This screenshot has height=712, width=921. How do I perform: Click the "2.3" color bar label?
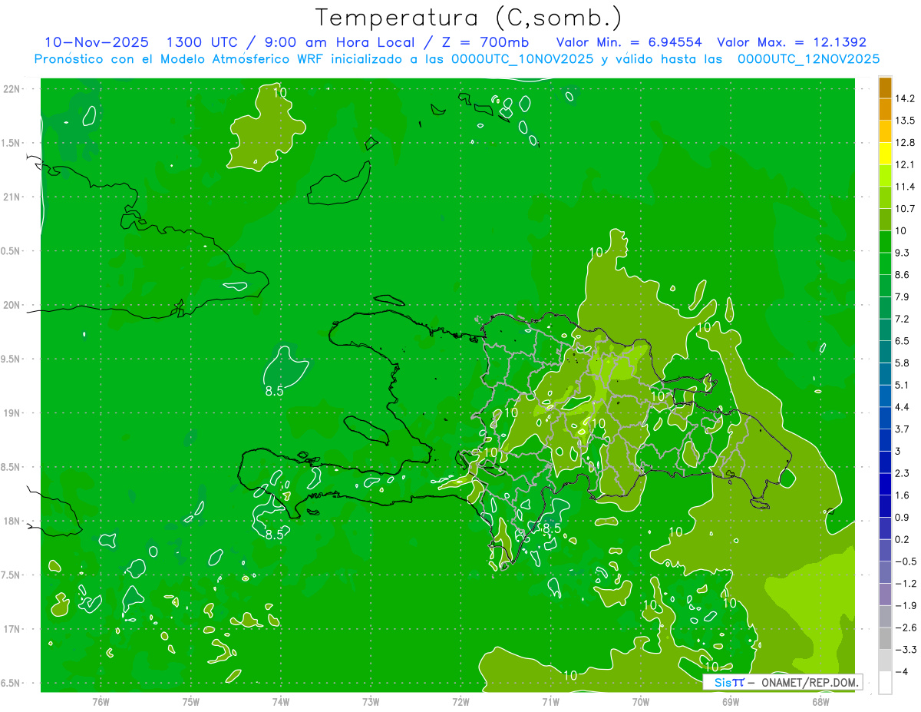pyautogui.click(x=903, y=473)
